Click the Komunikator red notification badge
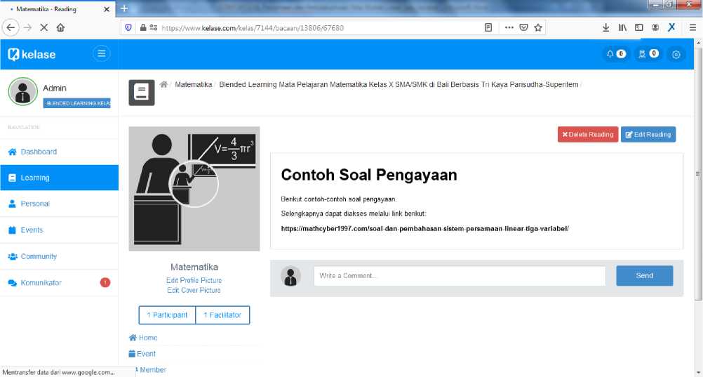The width and height of the screenshot is (703, 377). click(105, 282)
